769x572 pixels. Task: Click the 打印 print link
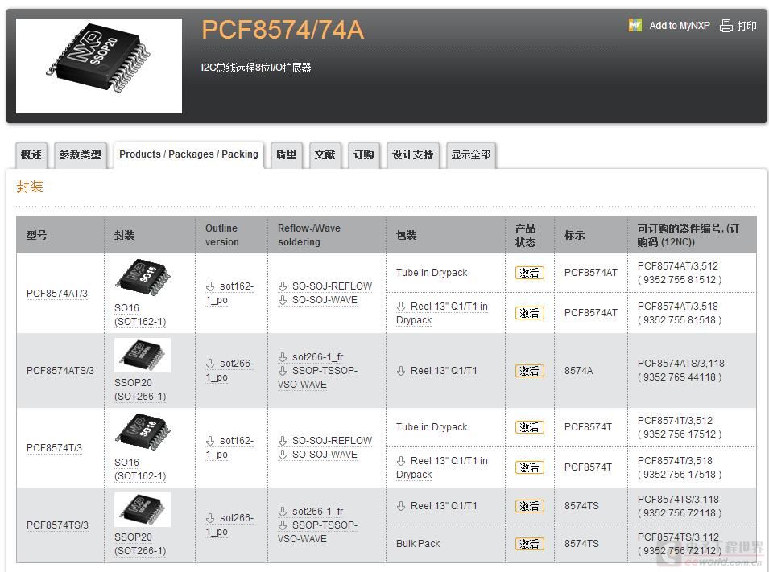747,26
